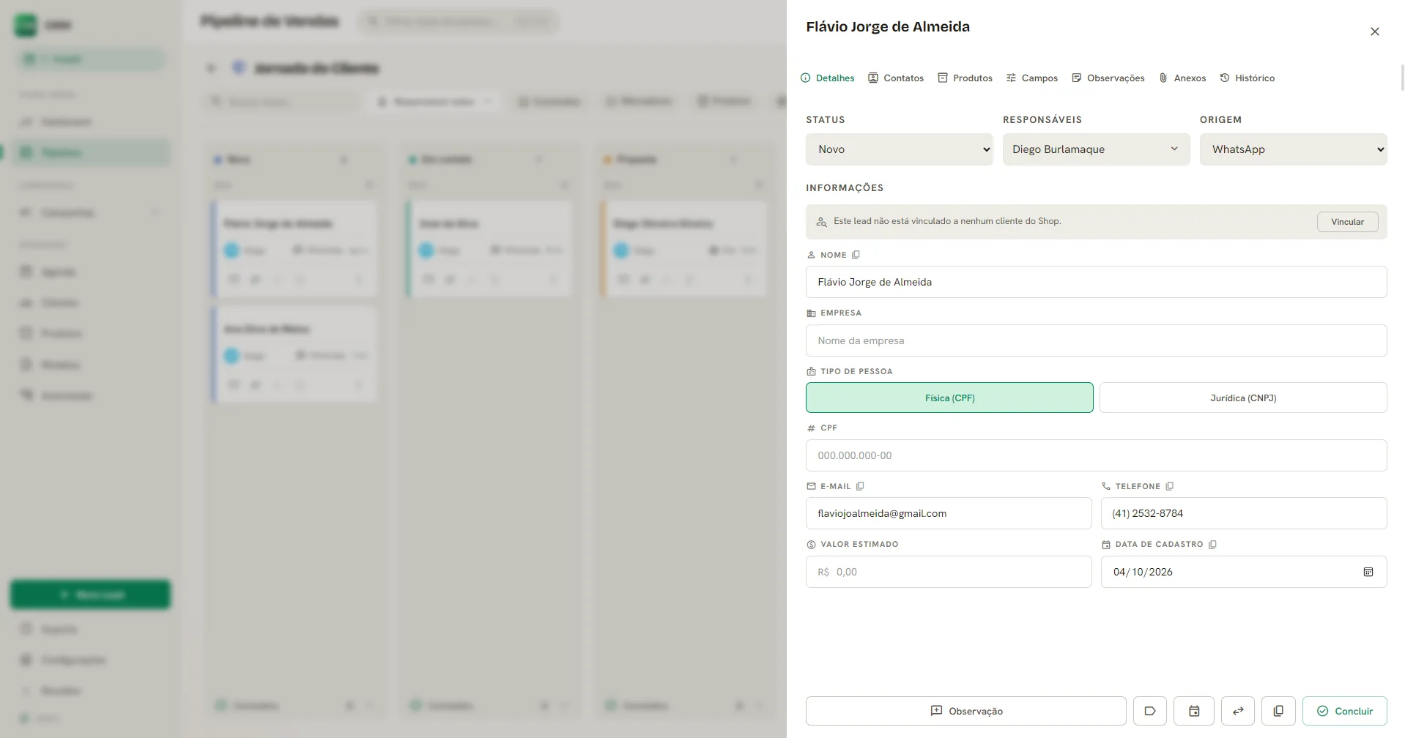Open the Status dropdown showing Novo
This screenshot has width=1405, height=738.
[900, 149]
